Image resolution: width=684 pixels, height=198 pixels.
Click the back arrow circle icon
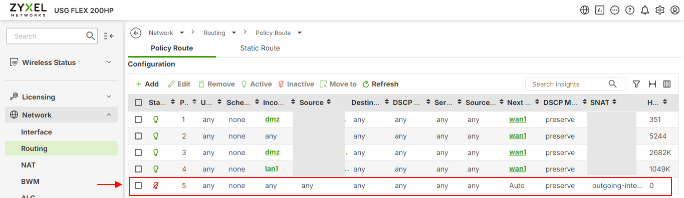[x=135, y=33]
